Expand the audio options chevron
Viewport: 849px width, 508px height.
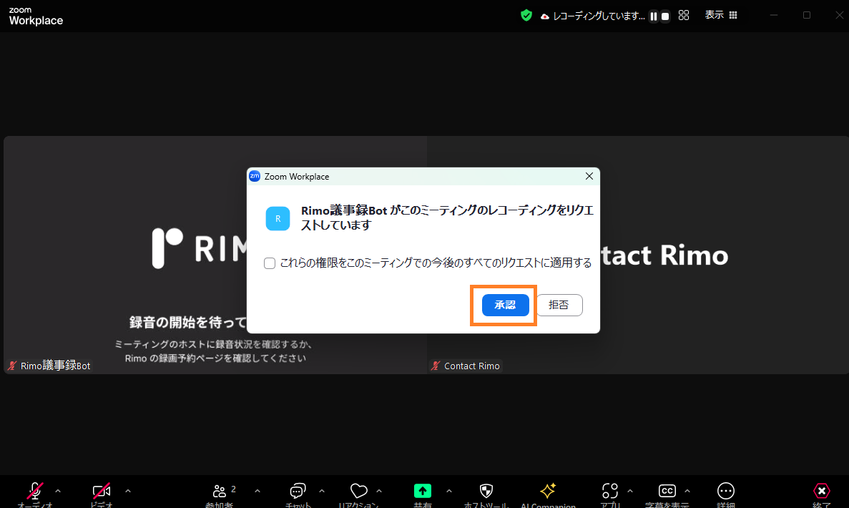(x=58, y=492)
